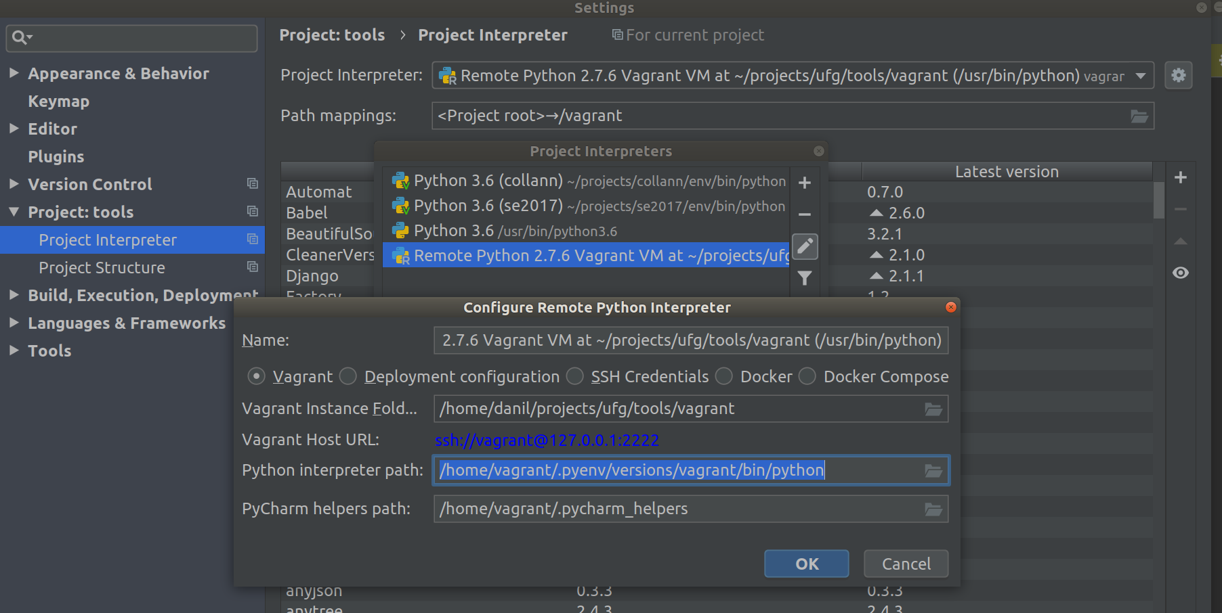Close the Project Interpreters popup
The width and height of the screenshot is (1222, 613).
coord(819,151)
